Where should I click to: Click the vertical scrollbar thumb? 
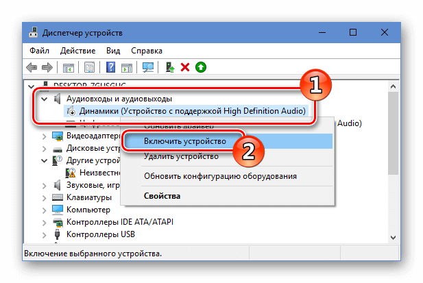394,133
